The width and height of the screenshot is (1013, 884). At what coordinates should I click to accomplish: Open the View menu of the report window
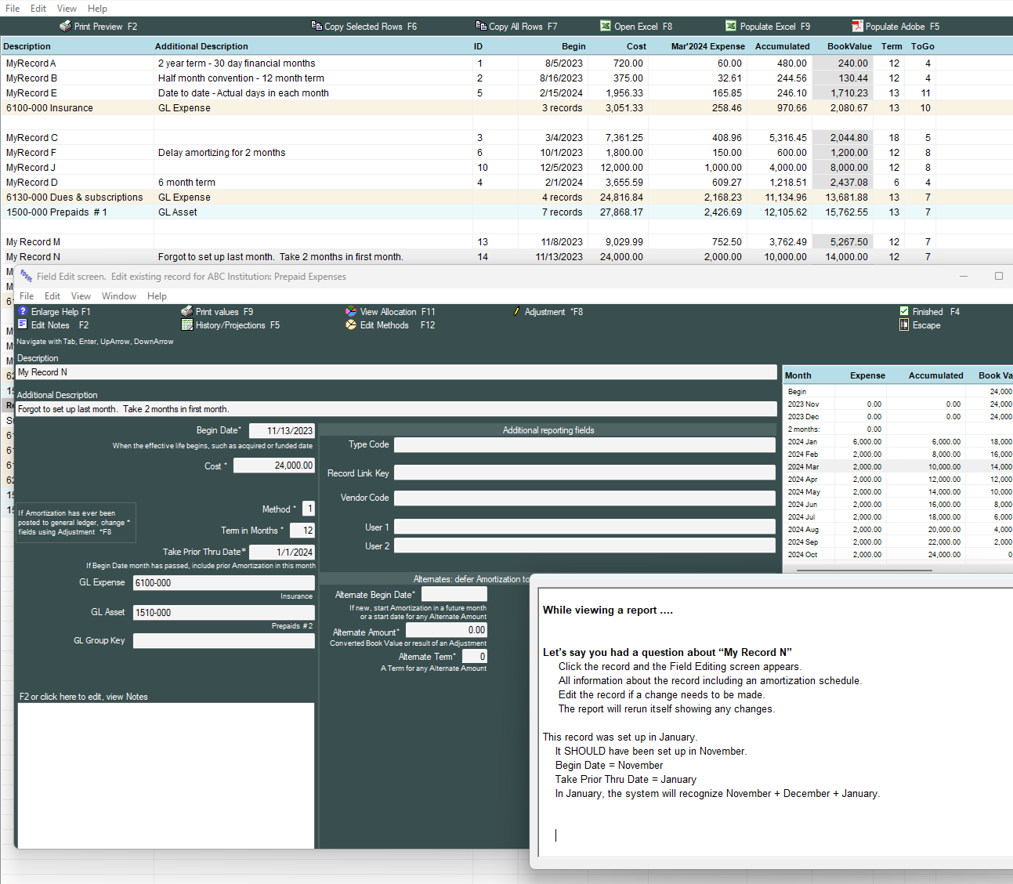(x=67, y=9)
